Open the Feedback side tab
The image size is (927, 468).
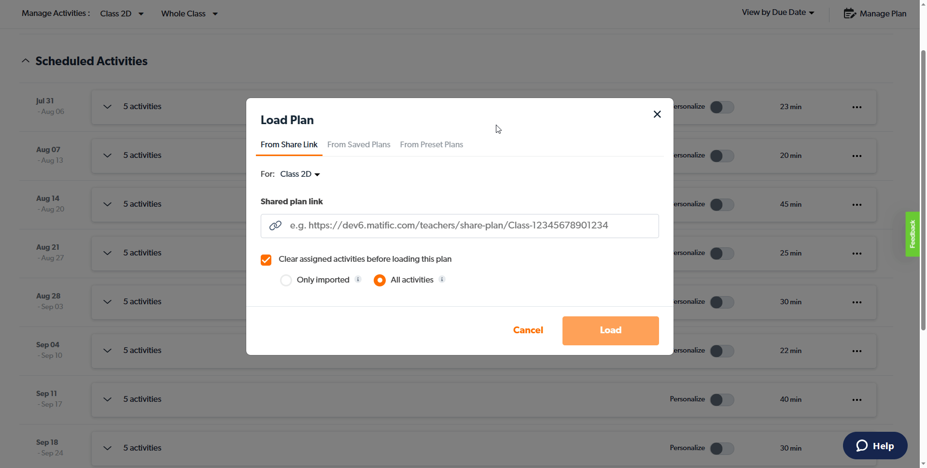pos(912,234)
